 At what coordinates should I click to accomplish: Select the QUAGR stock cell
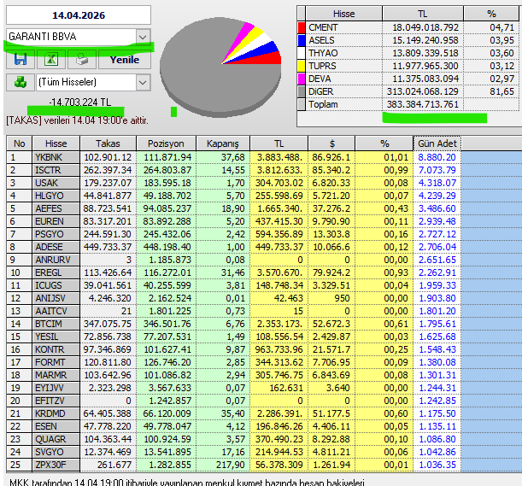point(56,439)
